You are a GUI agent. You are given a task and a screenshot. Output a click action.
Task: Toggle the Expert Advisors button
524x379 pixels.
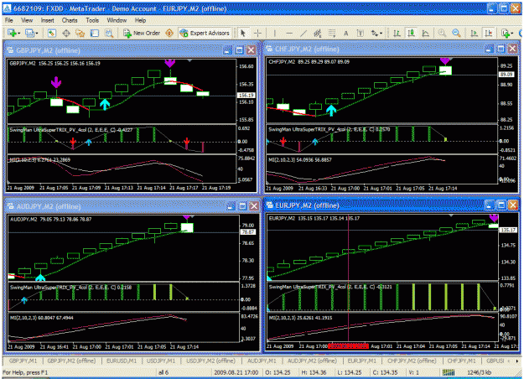click(x=205, y=33)
